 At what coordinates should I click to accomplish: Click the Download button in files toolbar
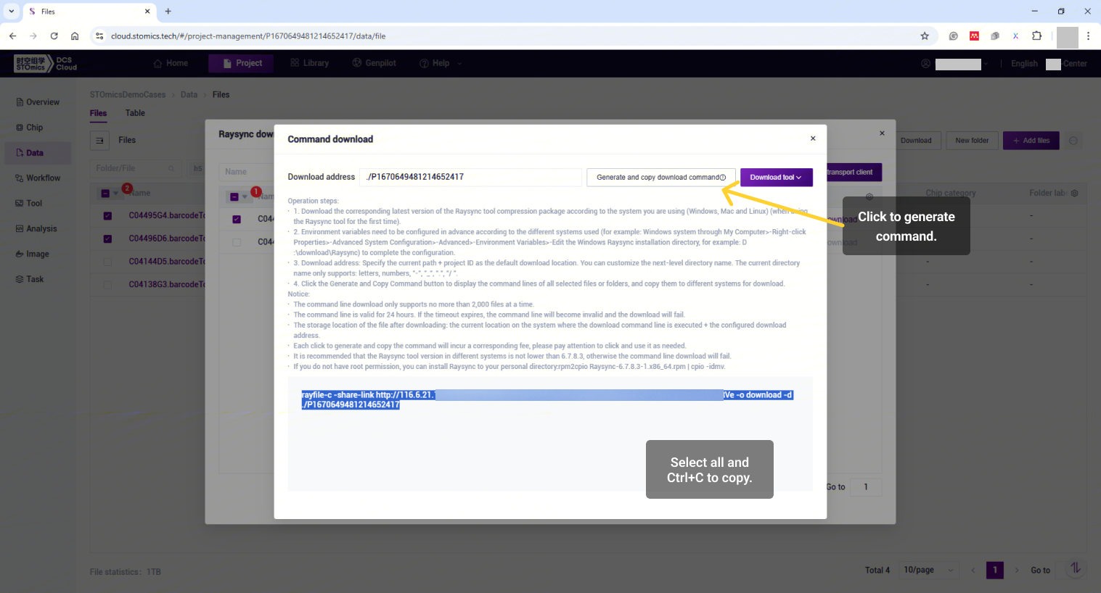pyautogui.click(x=918, y=141)
